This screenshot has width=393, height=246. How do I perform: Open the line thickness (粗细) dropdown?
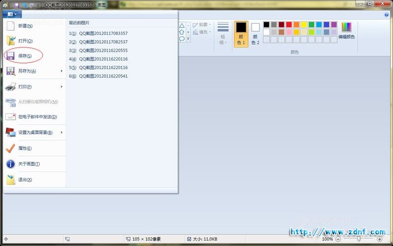tap(223, 33)
